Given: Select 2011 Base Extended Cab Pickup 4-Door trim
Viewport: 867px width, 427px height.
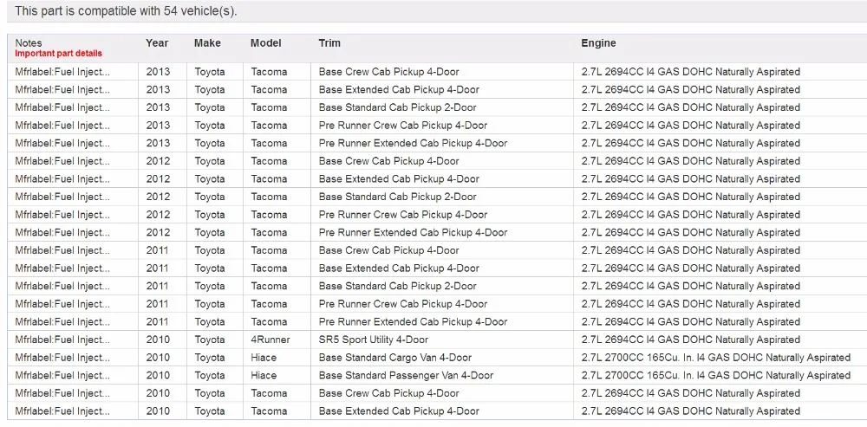Looking at the screenshot, I should click(x=399, y=268).
